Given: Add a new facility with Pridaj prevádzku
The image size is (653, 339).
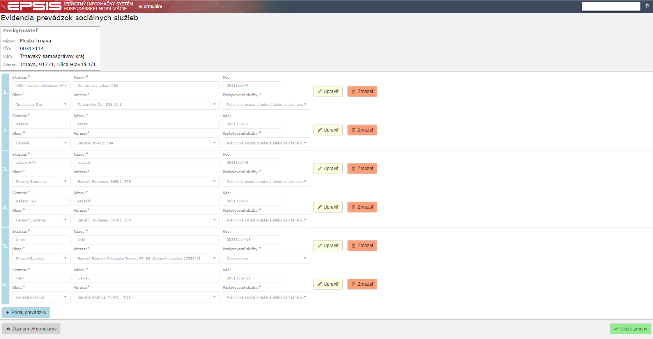Looking at the screenshot, I should point(26,313).
